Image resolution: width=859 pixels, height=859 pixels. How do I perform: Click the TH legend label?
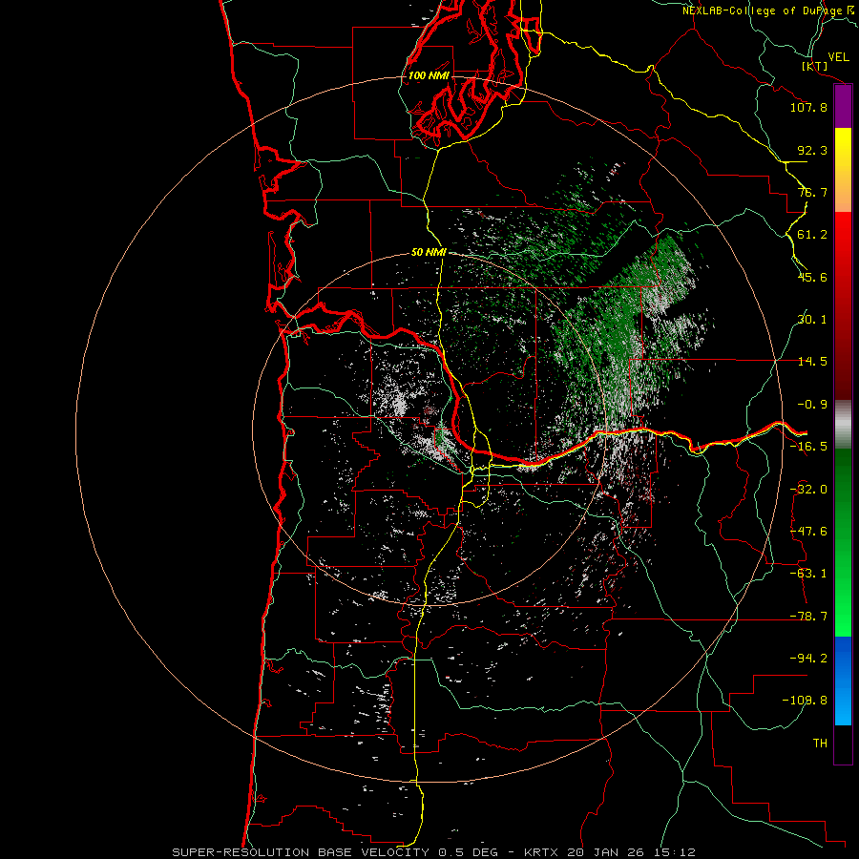[x=820, y=744]
